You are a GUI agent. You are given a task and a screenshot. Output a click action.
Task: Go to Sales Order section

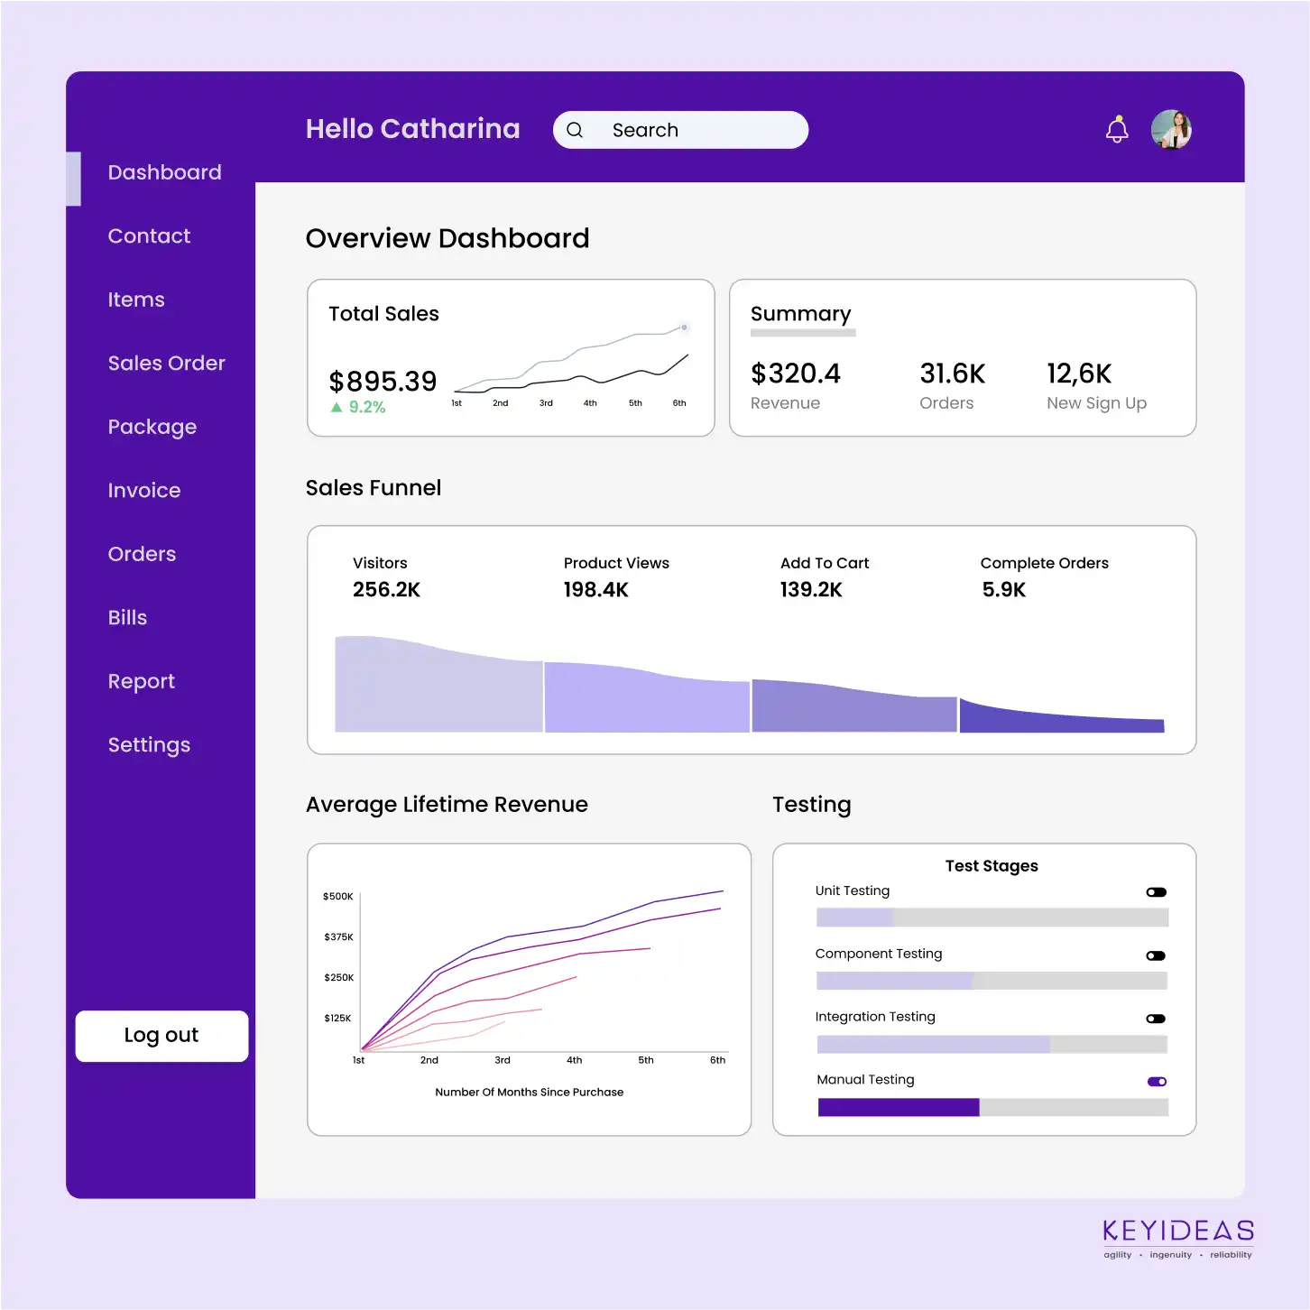pos(166,364)
